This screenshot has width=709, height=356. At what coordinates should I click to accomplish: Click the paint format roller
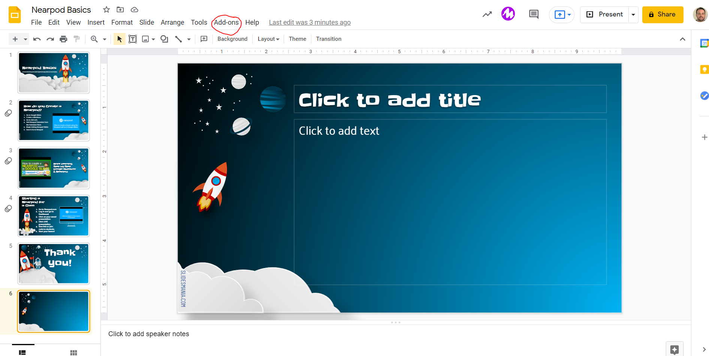click(77, 39)
